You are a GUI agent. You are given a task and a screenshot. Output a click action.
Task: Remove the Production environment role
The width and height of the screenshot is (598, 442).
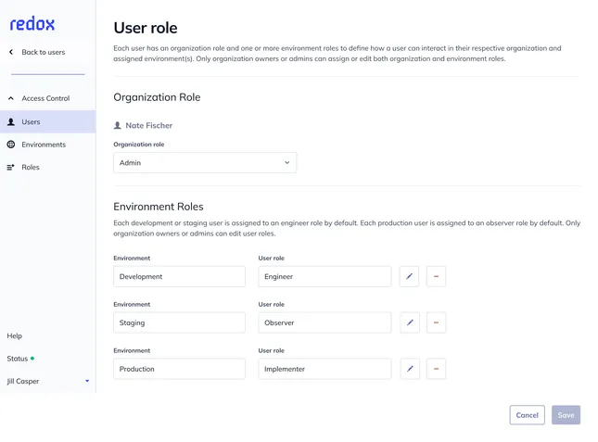tap(436, 369)
